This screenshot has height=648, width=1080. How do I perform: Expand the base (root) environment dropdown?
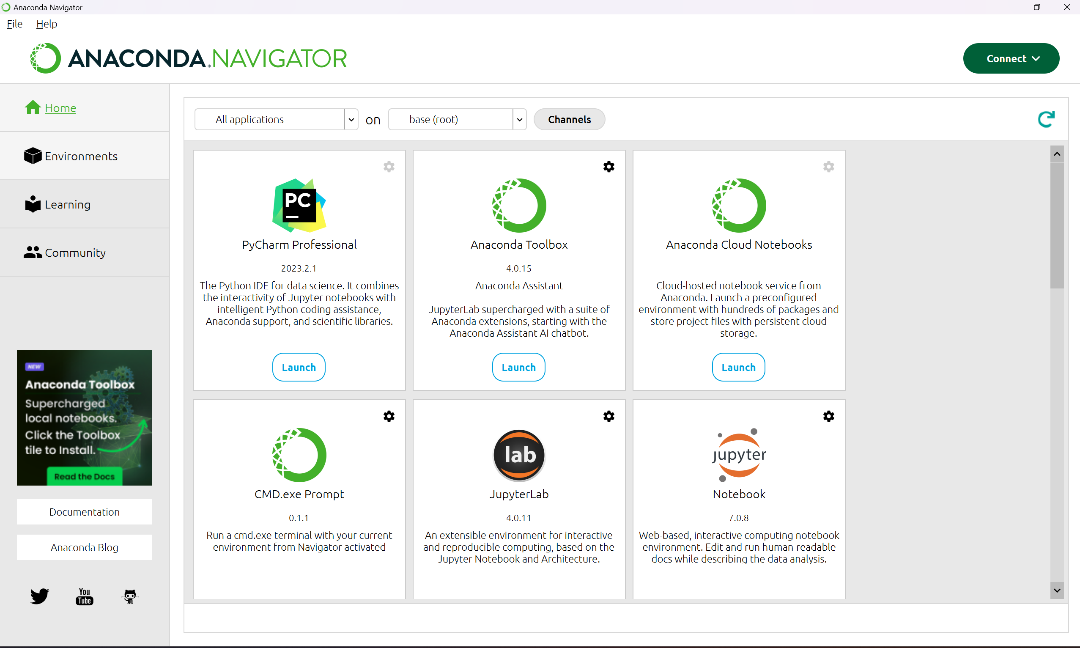[519, 119]
